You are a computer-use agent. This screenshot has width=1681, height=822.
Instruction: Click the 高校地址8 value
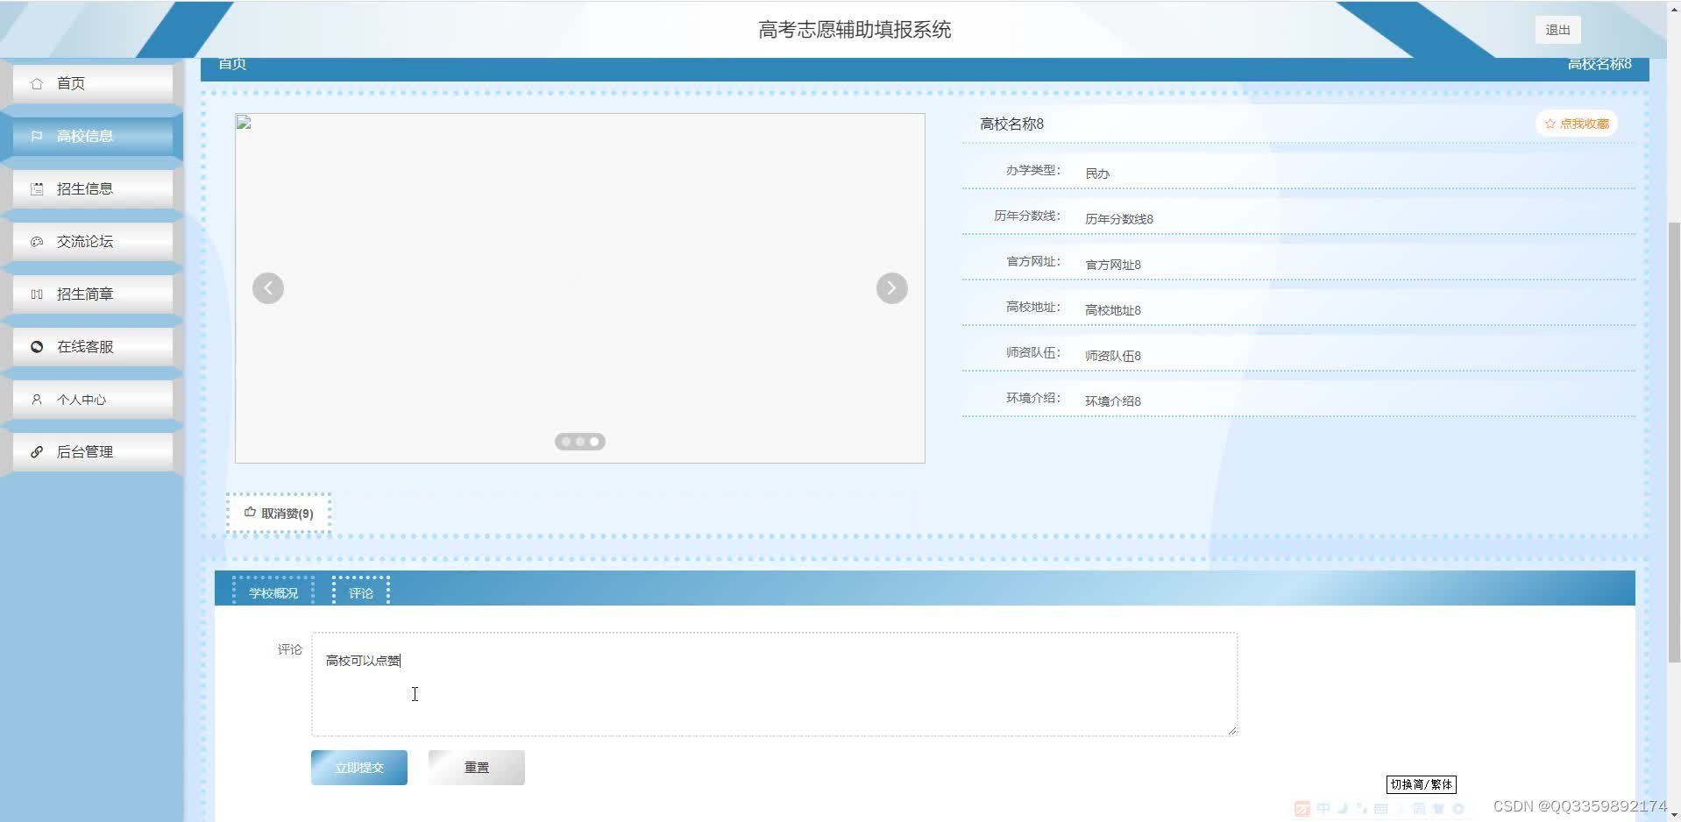pos(1113,310)
